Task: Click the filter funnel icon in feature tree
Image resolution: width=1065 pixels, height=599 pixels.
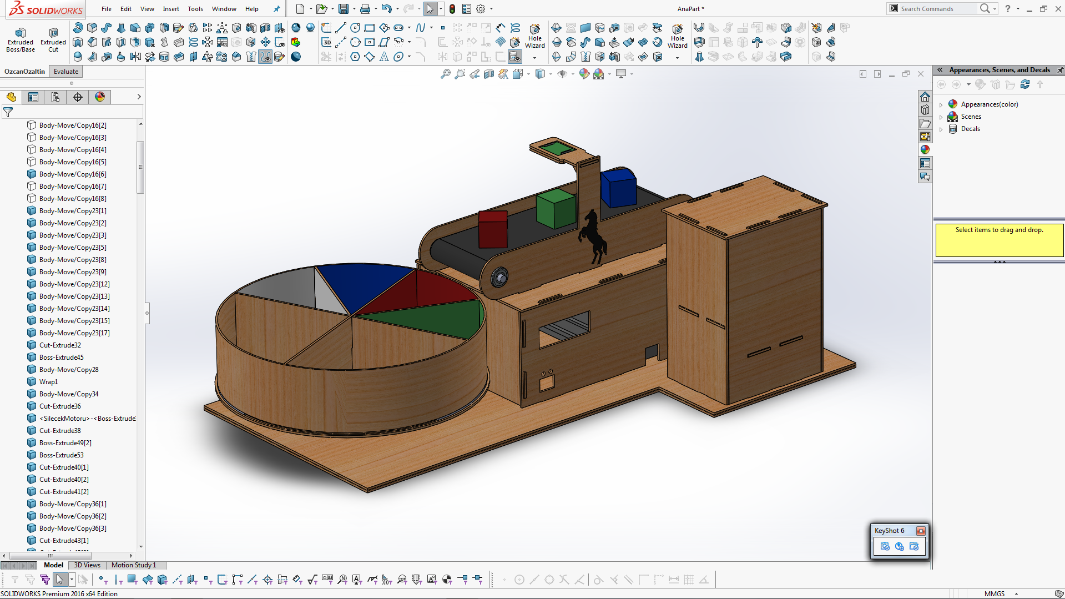Action: point(8,112)
